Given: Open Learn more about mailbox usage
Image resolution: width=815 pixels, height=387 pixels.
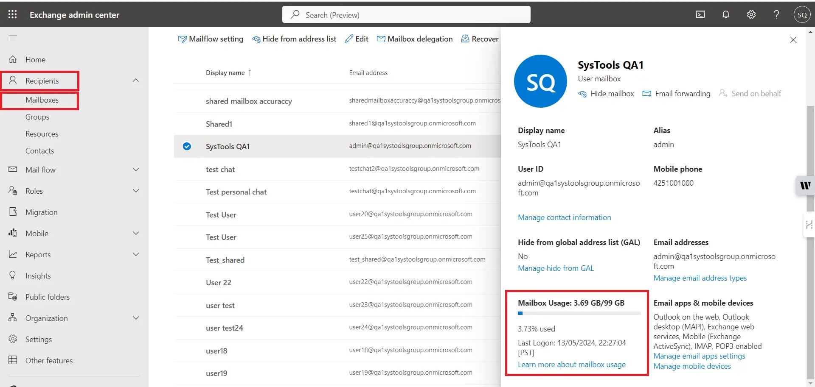Looking at the screenshot, I should [571, 364].
